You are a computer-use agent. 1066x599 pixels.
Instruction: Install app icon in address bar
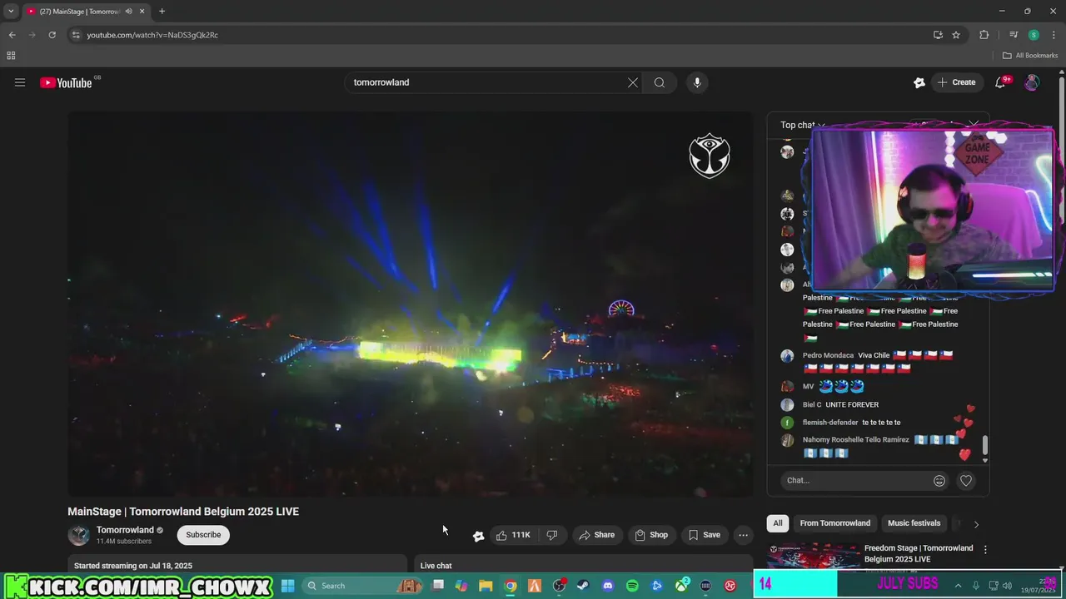[x=938, y=35]
